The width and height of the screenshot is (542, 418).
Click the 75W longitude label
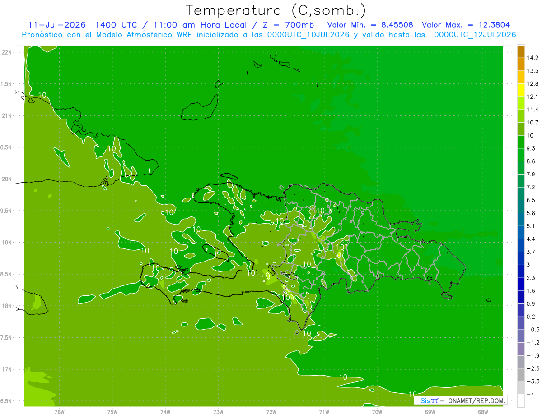click(x=112, y=412)
